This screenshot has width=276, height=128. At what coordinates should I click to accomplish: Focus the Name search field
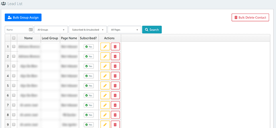[x=19, y=30]
